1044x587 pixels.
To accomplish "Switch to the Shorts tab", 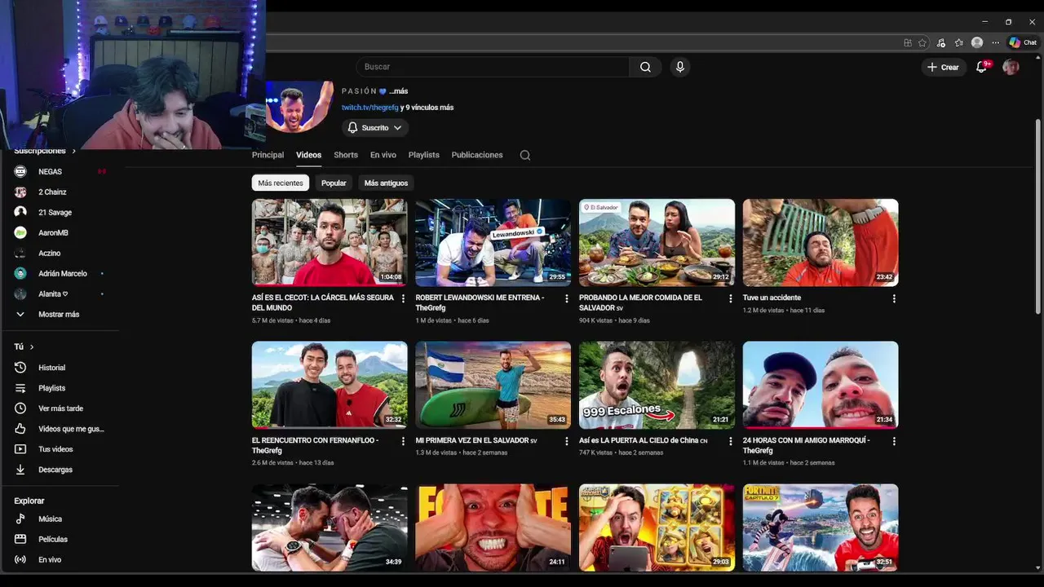I will pos(346,155).
